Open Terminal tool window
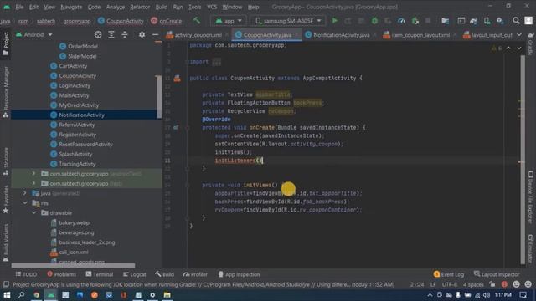 [x=100, y=274]
